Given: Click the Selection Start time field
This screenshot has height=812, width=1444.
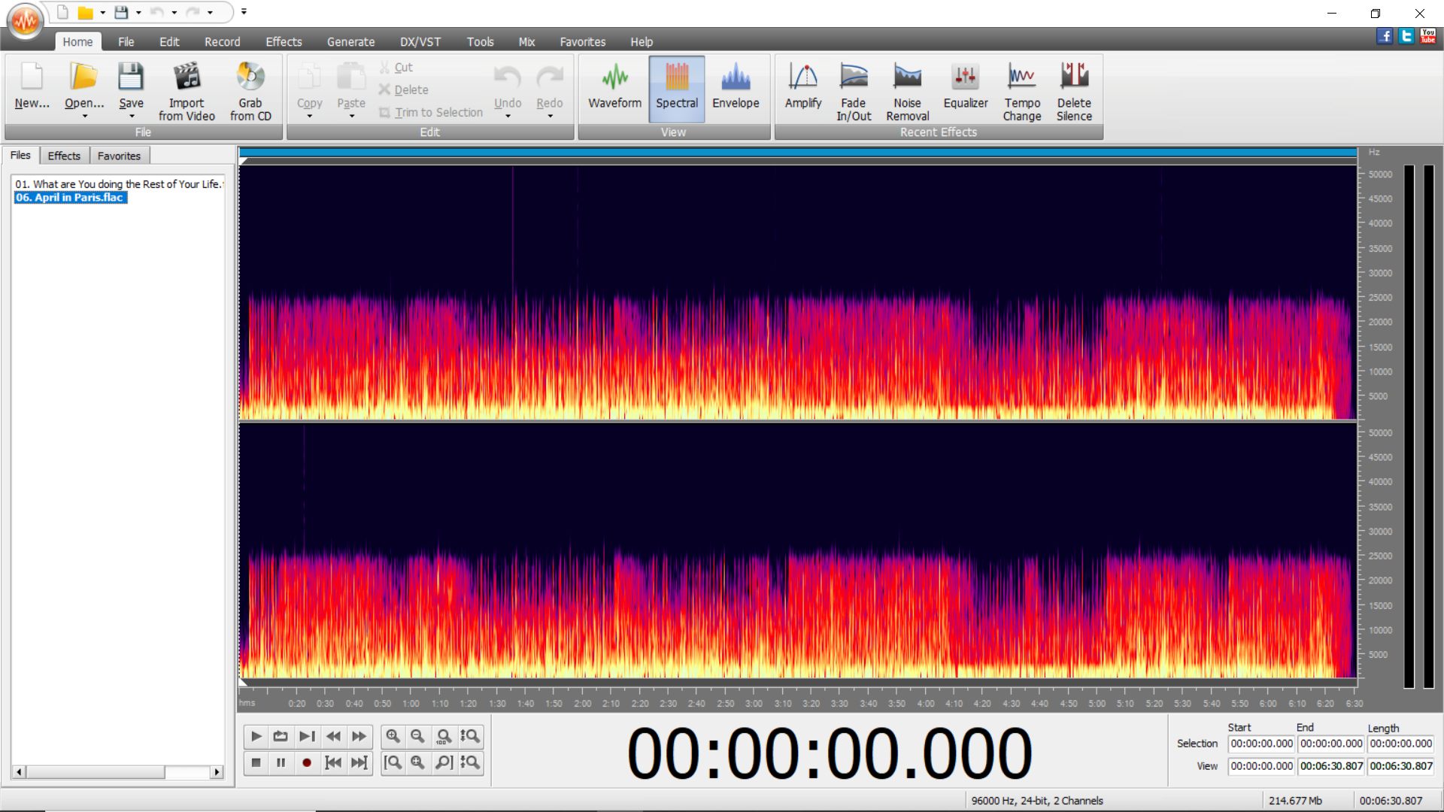Looking at the screenshot, I should coord(1261,744).
